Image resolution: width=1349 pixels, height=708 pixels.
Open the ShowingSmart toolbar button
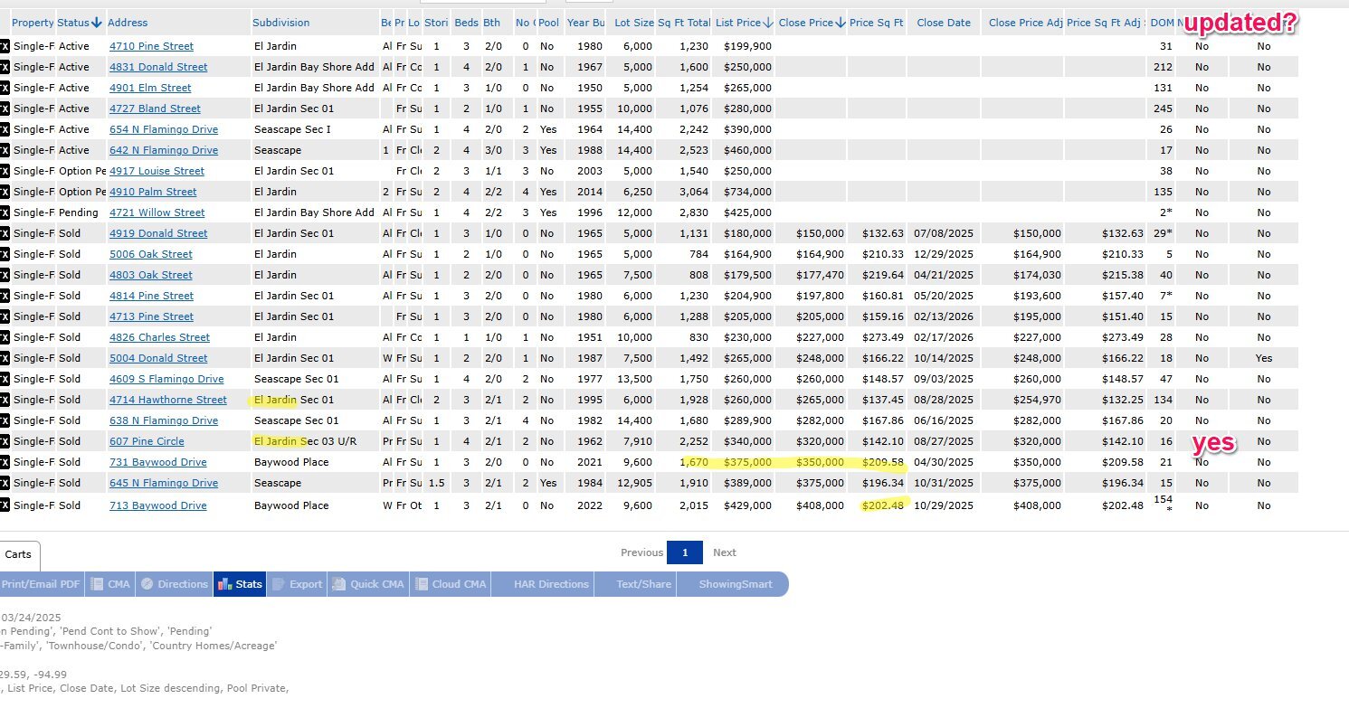(x=736, y=584)
